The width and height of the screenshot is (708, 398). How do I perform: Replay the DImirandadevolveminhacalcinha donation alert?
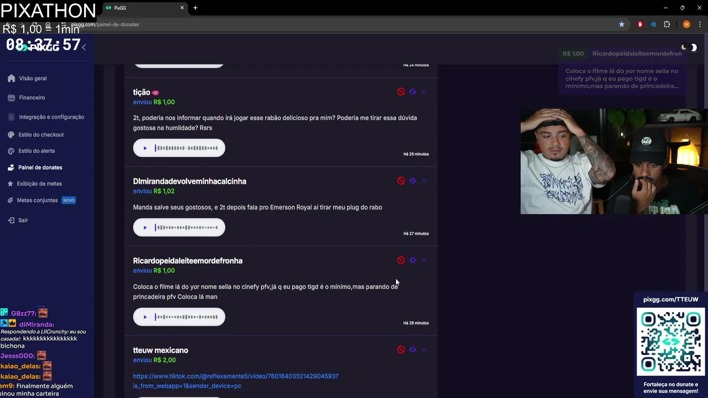coord(413,181)
